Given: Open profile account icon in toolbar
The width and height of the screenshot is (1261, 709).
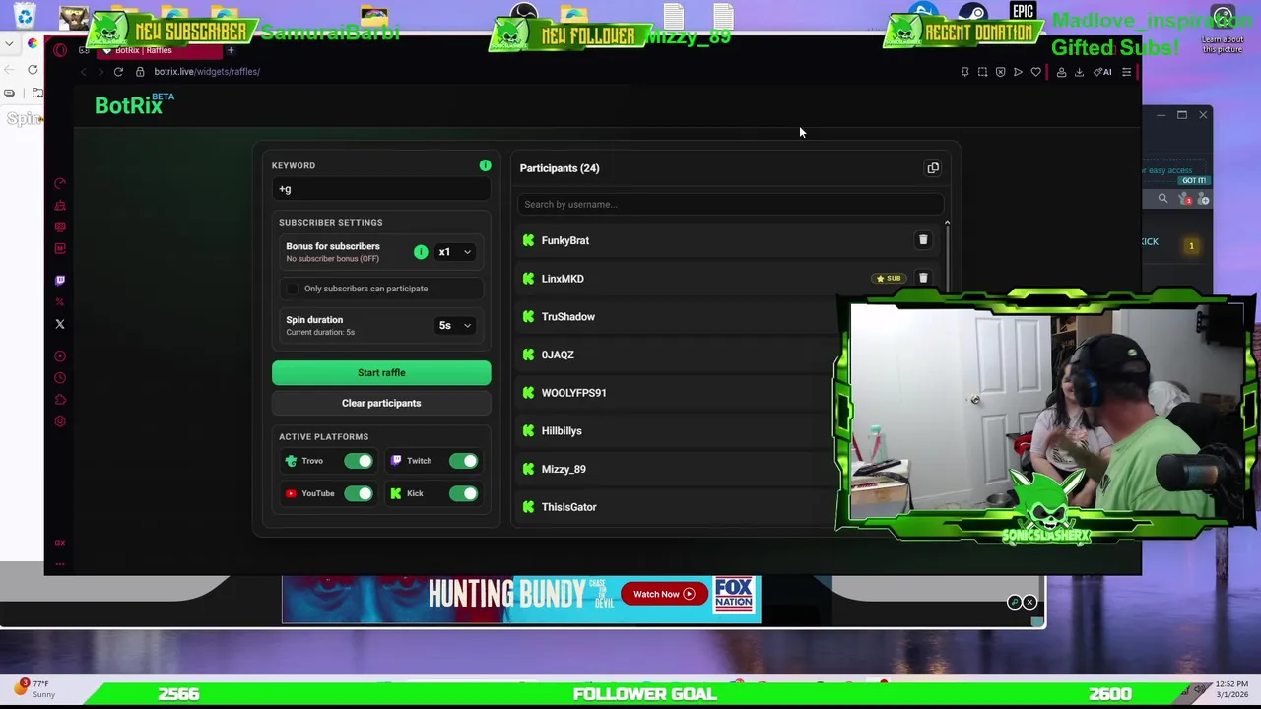Looking at the screenshot, I should pos(1061,72).
